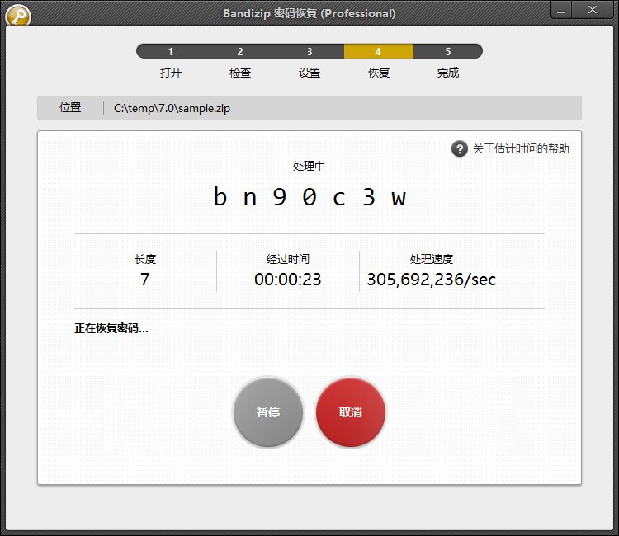Select step 5 in the progress bar

pos(447,52)
